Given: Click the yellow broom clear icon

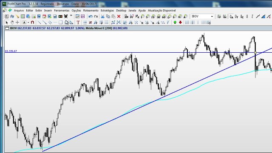Looking at the screenshot, I should coord(17,17).
